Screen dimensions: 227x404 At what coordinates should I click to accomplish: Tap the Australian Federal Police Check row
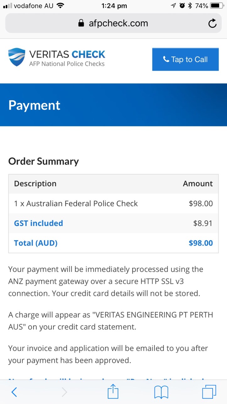pyautogui.click(x=76, y=203)
